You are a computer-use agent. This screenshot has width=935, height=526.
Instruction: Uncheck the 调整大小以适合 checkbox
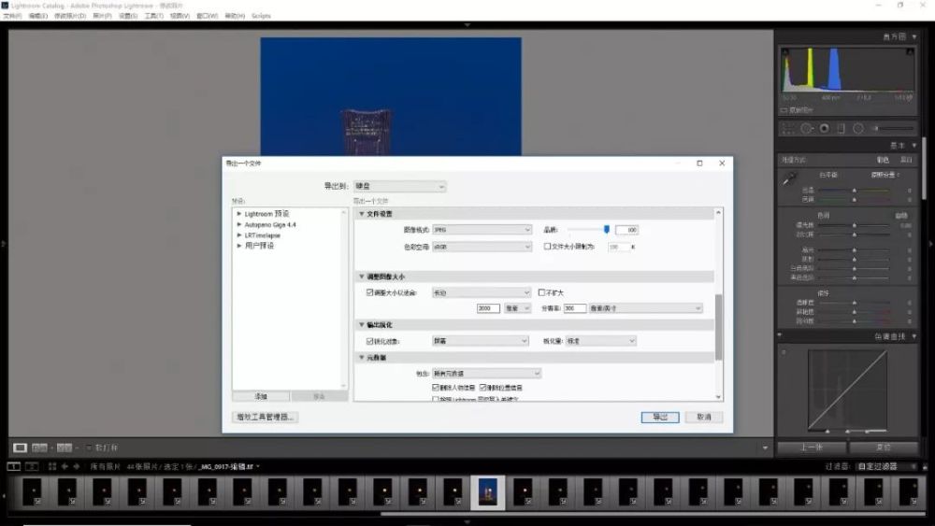point(369,292)
